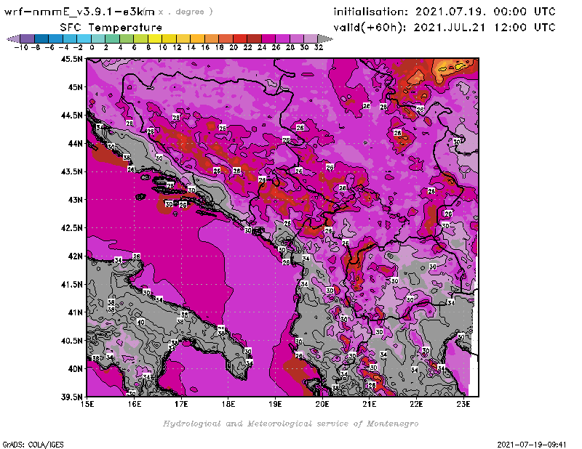582x449 pixels.
Task: Click the legend swatch between -8 and -6
Action: coord(41,39)
